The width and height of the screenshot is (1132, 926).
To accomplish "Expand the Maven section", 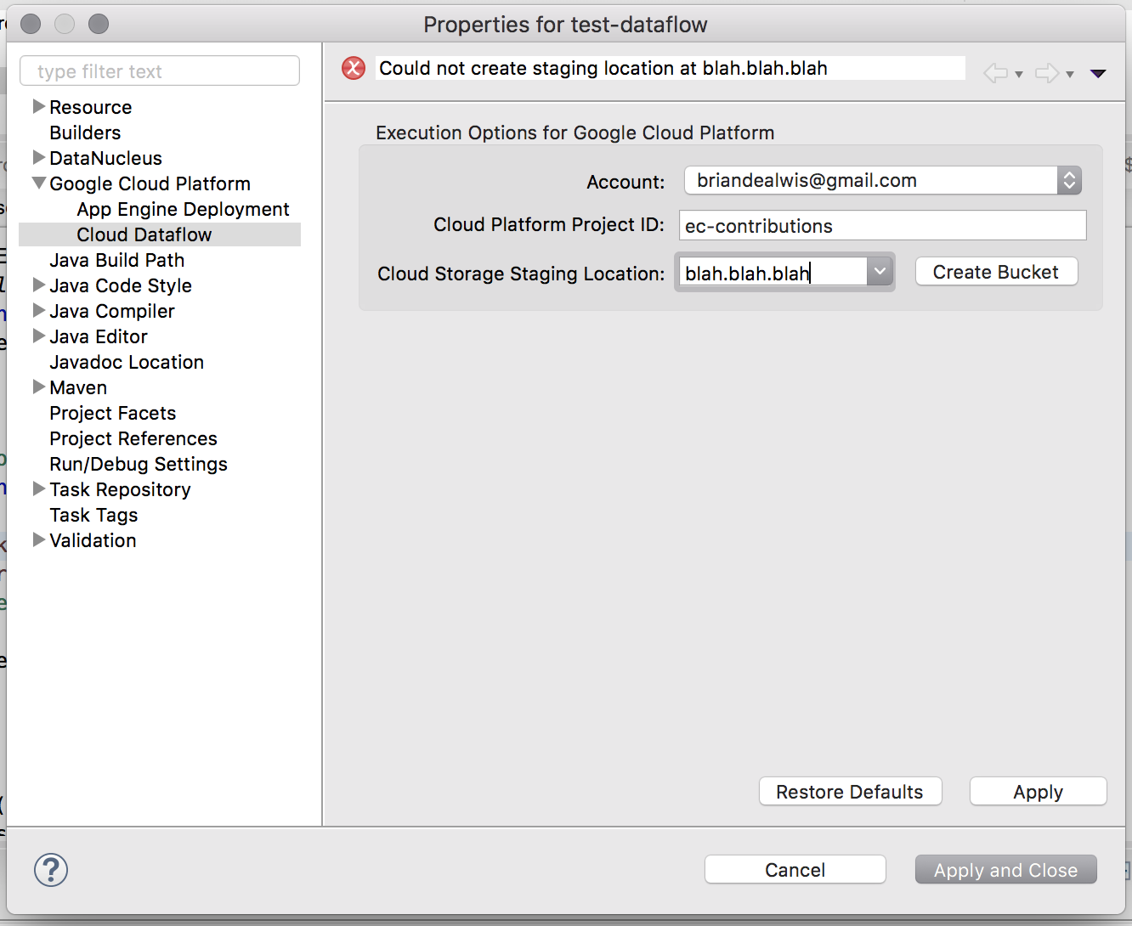I will click(38, 387).
